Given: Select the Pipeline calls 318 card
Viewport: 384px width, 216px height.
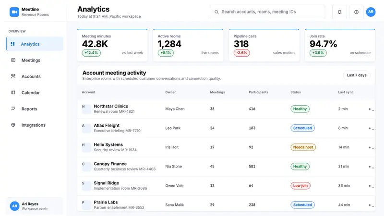Looking at the screenshot, I should click(x=264, y=45).
